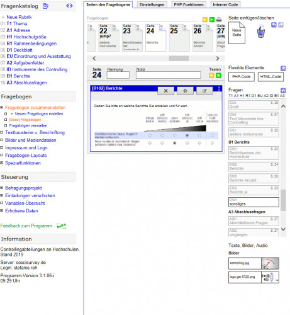Expand the Fragebogen zusammenstellen tree node
The image size is (290, 315).
pyautogui.click(x=2, y=107)
